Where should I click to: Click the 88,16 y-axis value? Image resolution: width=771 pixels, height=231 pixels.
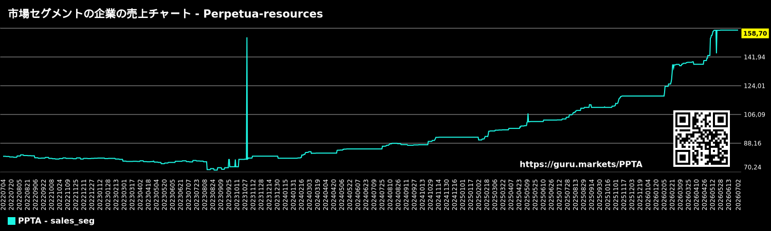[752, 143]
